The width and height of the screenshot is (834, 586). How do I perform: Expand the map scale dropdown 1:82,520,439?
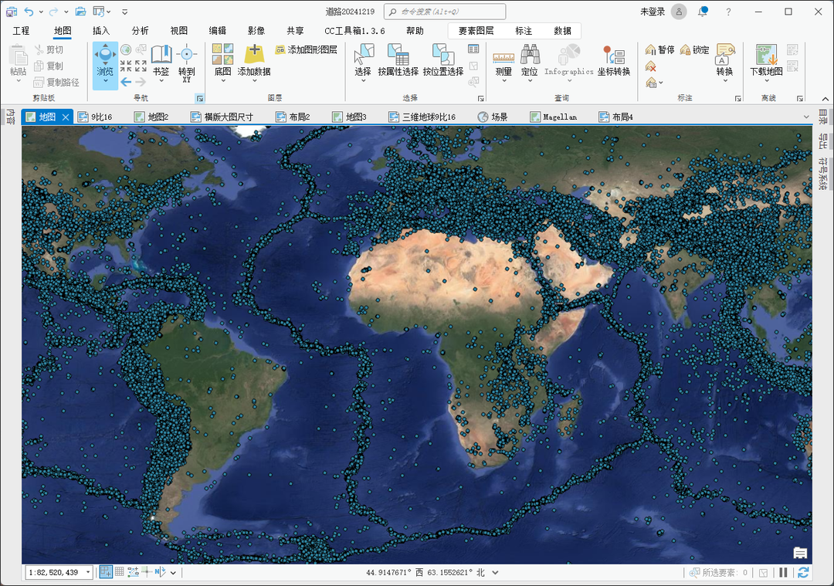coord(88,573)
